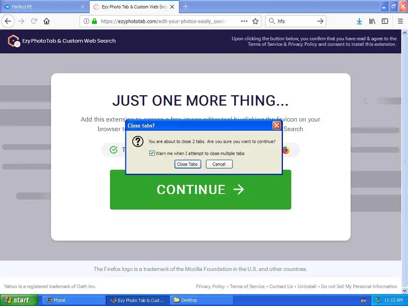Select the Ezy Photo Tab browser tab
This screenshot has height=306, width=408.
click(134, 7)
